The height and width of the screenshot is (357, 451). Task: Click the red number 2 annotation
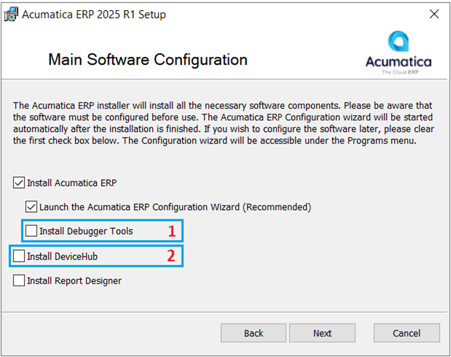click(x=171, y=256)
